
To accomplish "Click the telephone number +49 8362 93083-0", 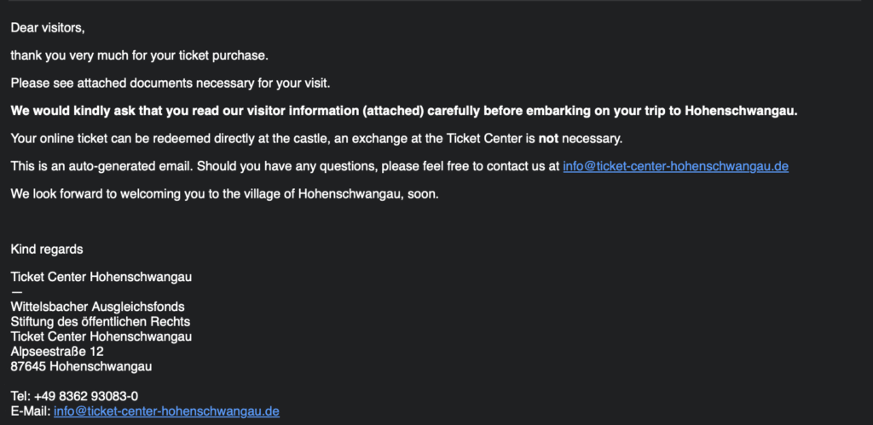I will [86, 397].
